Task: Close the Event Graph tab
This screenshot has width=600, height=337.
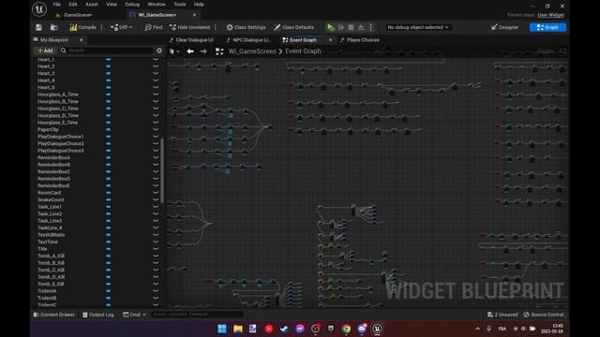Action: (331, 39)
